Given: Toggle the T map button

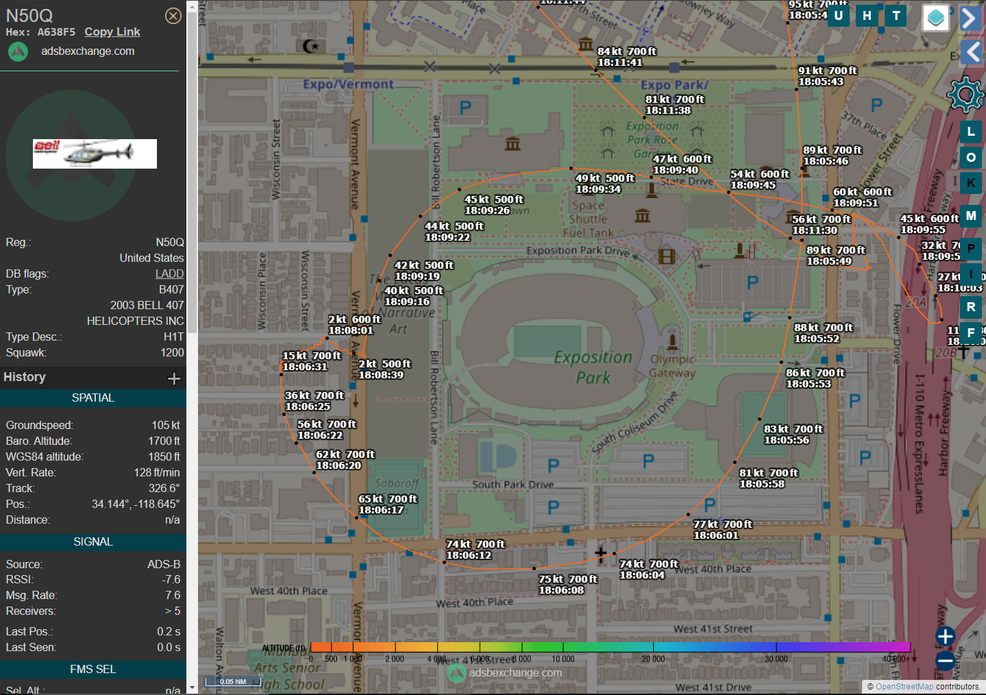Looking at the screenshot, I should pyautogui.click(x=896, y=16).
